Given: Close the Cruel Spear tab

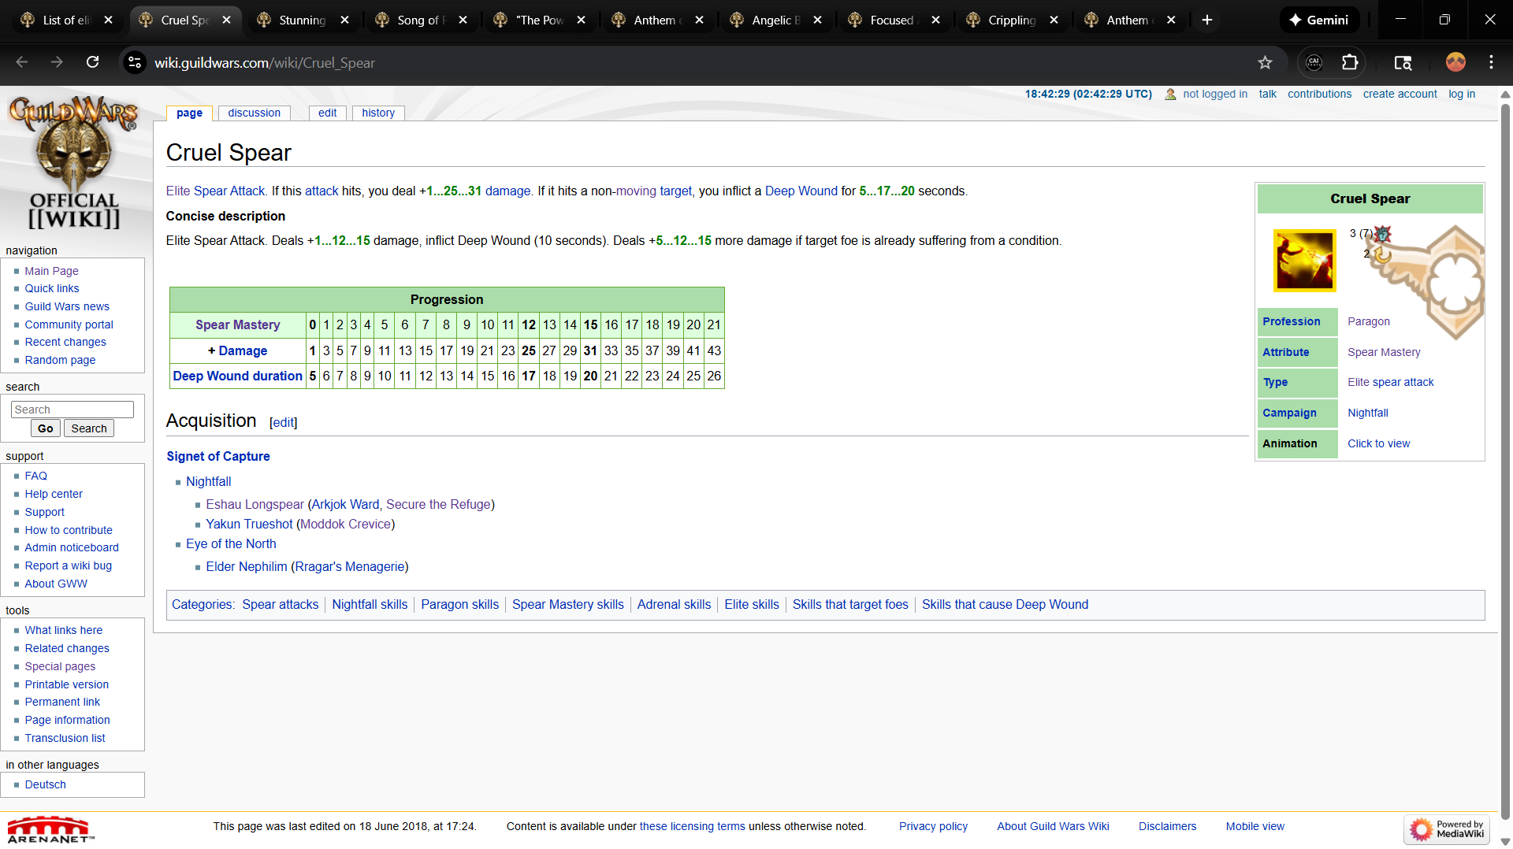Looking at the screenshot, I should pyautogui.click(x=226, y=20).
